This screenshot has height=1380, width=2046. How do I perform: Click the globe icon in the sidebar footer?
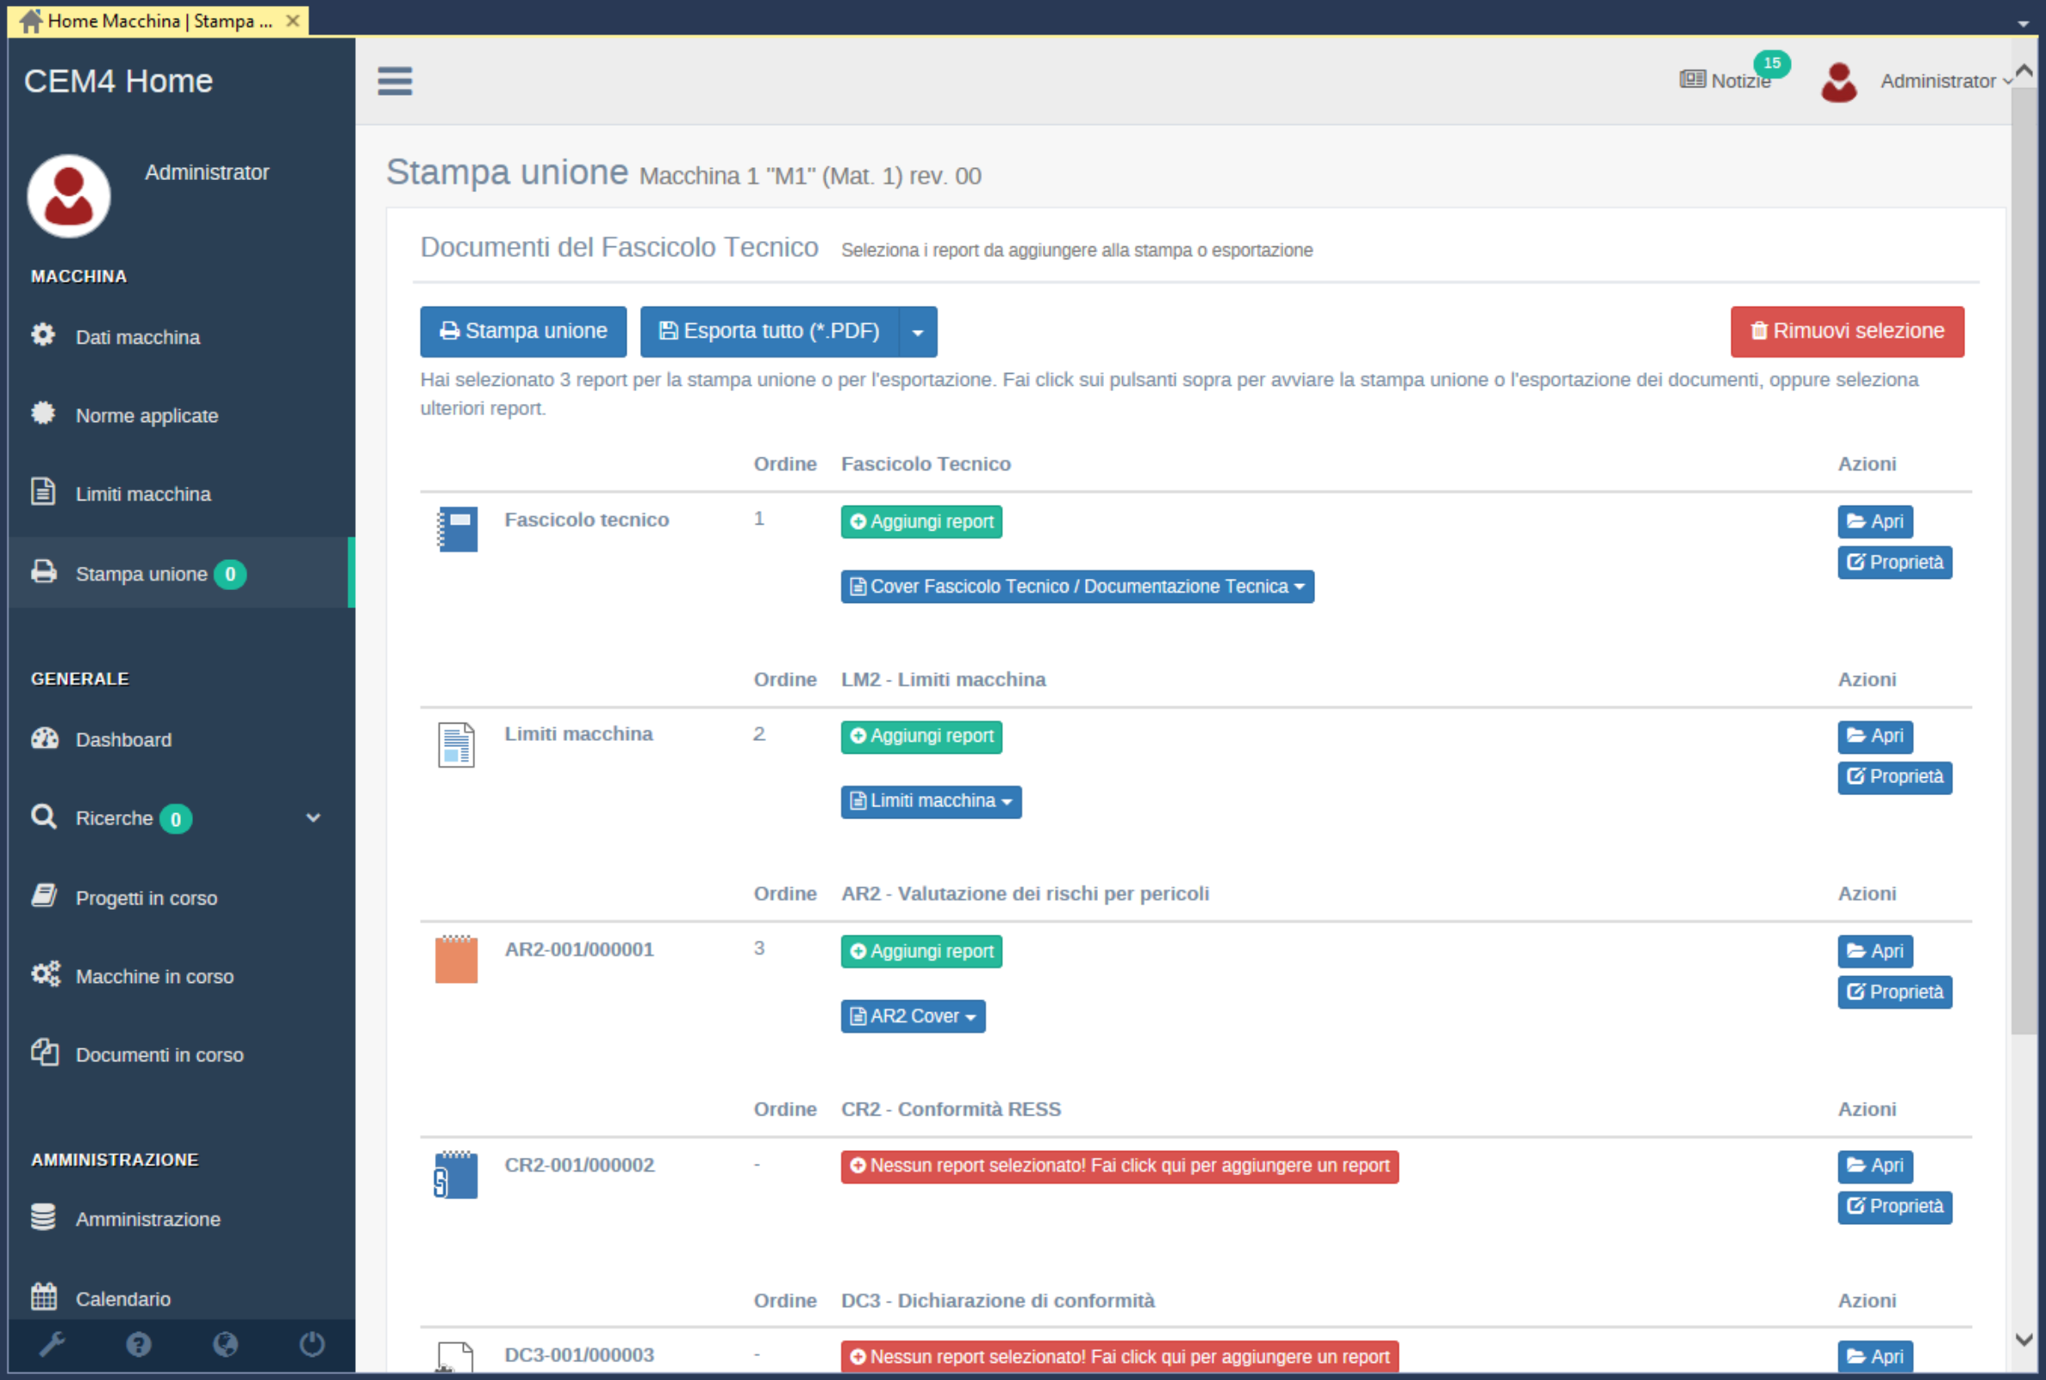[226, 1344]
